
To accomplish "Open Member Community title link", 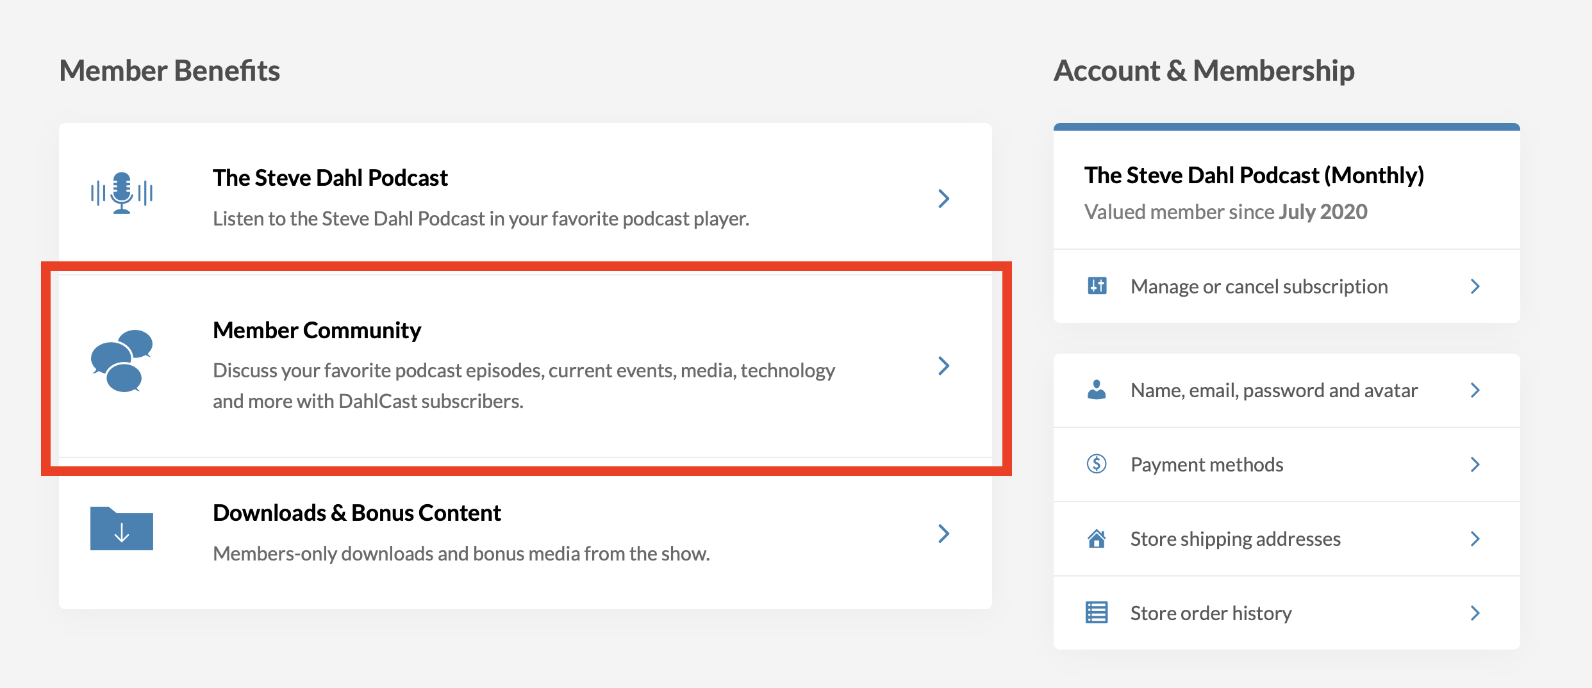I will click(x=317, y=330).
